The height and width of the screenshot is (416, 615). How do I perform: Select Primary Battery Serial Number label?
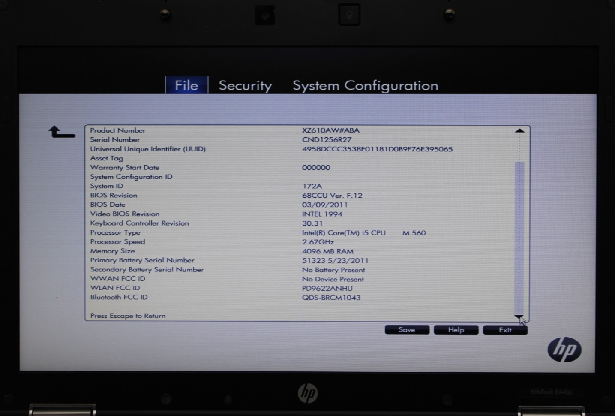[142, 261]
